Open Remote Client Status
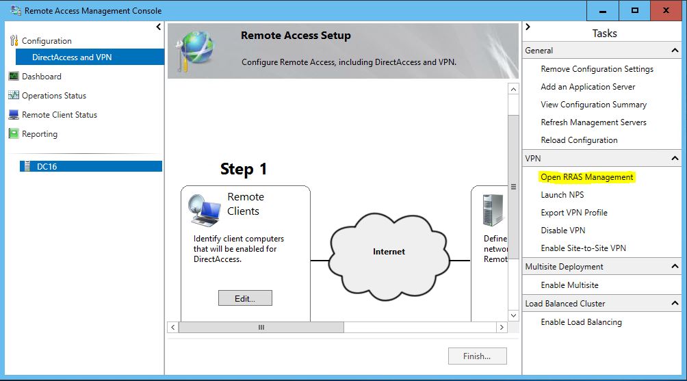The height and width of the screenshot is (381, 687). tap(60, 115)
